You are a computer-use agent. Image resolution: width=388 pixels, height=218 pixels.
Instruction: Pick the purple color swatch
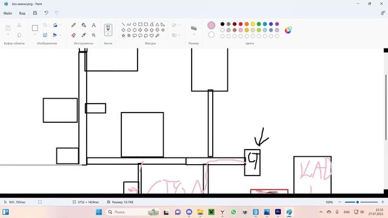pos(277,24)
